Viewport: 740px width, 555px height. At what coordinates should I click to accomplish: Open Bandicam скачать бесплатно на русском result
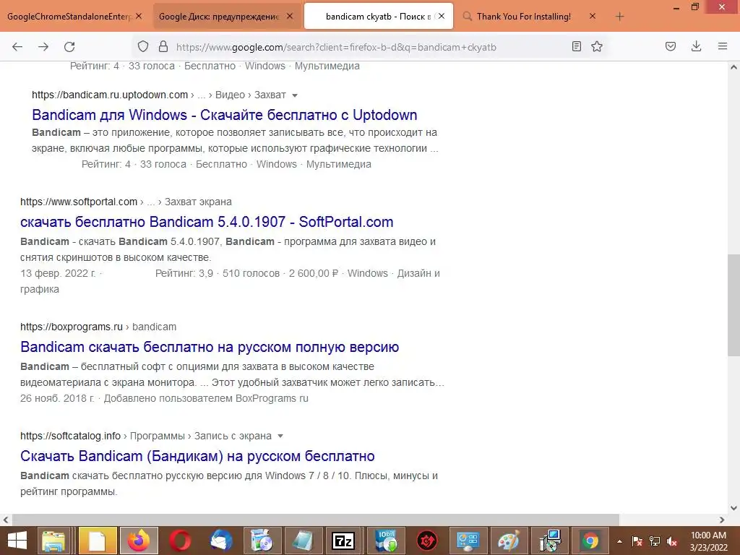210,347
